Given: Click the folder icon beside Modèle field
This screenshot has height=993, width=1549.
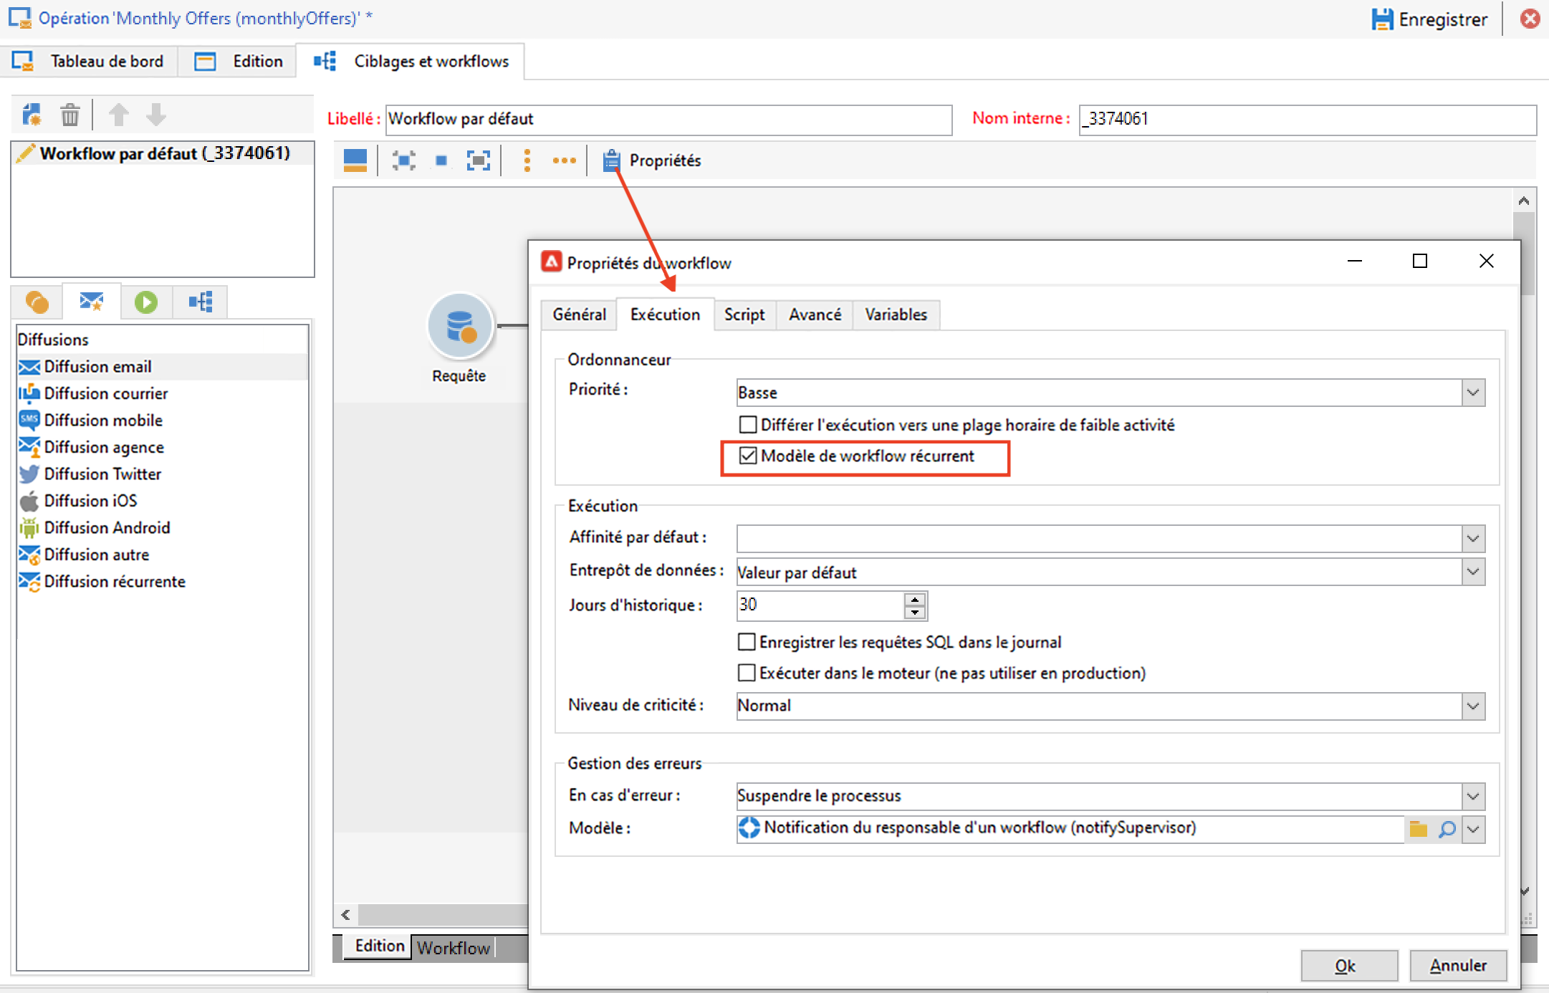Looking at the screenshot, I should (1418, 829).
